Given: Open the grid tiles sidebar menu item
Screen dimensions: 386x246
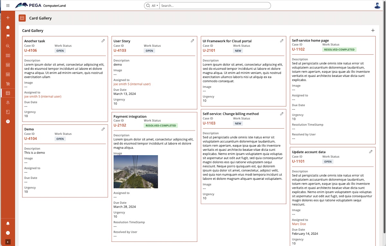Looking at the screenshot, I should pyautogui.click(x=8, y=55).
